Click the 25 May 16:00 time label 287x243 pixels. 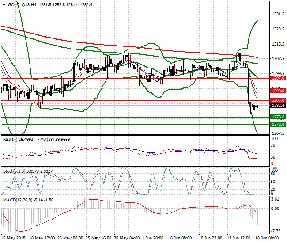98,238
